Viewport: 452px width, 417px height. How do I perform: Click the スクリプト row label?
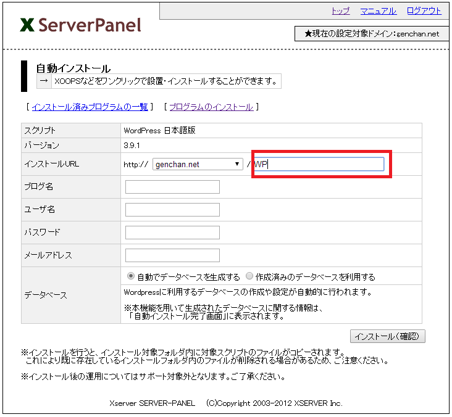40,130
